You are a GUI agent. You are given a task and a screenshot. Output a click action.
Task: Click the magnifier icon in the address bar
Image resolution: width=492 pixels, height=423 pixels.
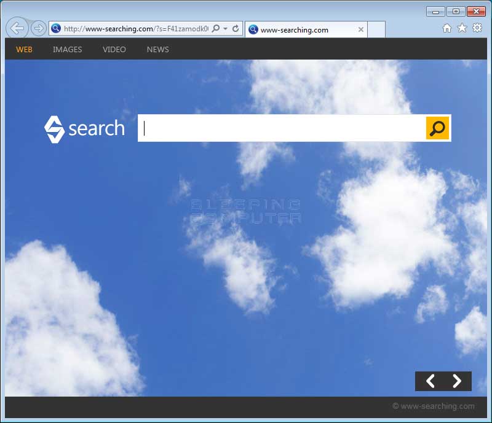pos(216,29)
